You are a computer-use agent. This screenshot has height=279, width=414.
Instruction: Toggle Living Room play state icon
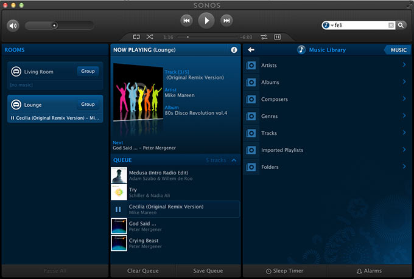(16, 72)
